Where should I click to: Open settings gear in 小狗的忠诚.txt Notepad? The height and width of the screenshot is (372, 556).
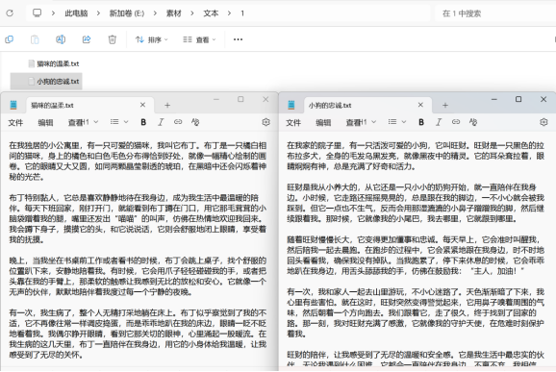(x=543, y=122)
